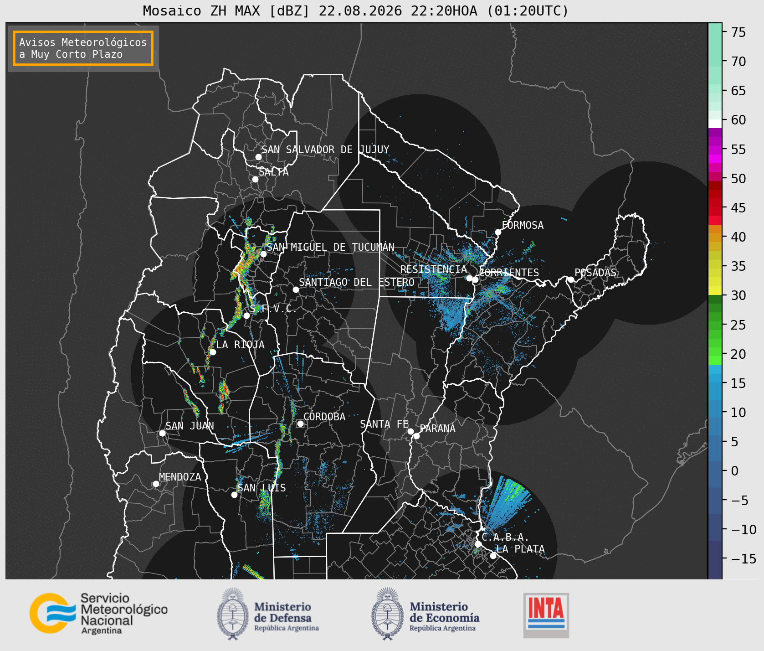
Task: Select the Córdoba city marker
Action: [300, 424]
